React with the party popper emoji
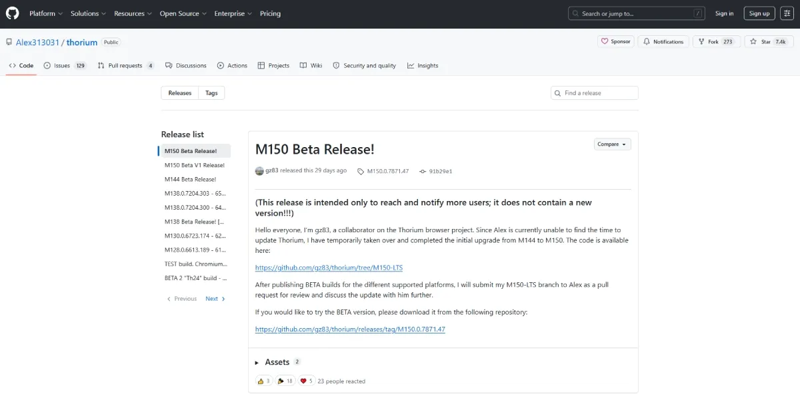800x394 pixels. pyautogui.click(x=285, y=381)
